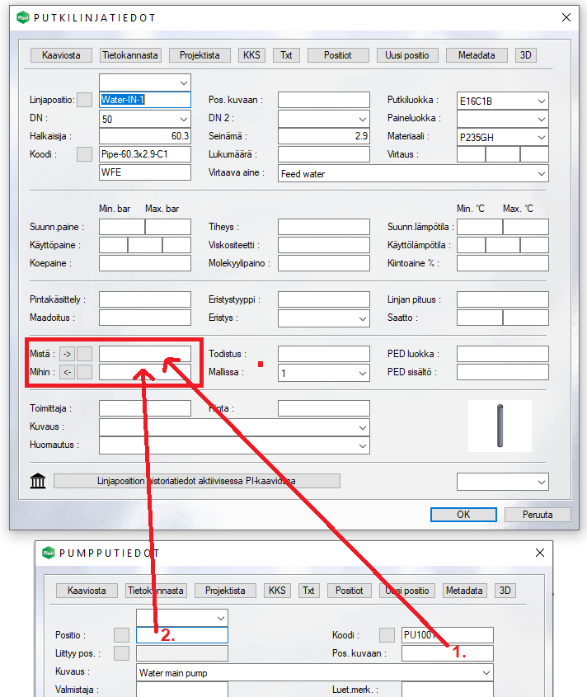Click the Seinämä field showing 2.9
Screen dimensions: 587x697
(324, 136)
